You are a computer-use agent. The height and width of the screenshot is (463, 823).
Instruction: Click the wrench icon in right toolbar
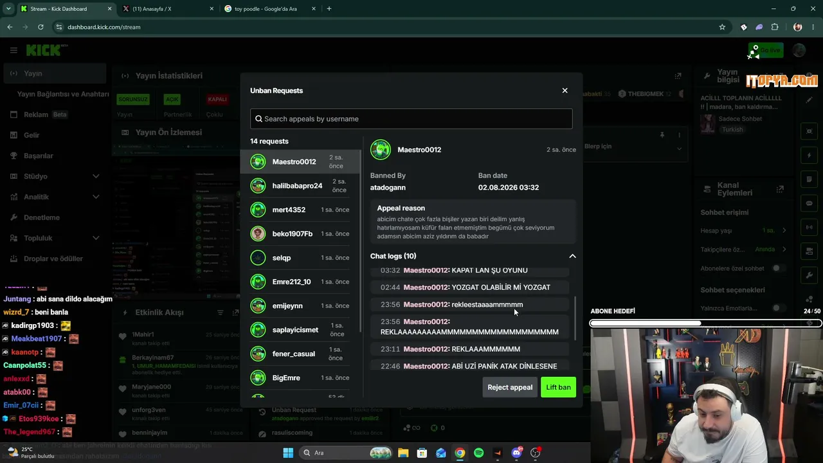[x=809, y=275]
